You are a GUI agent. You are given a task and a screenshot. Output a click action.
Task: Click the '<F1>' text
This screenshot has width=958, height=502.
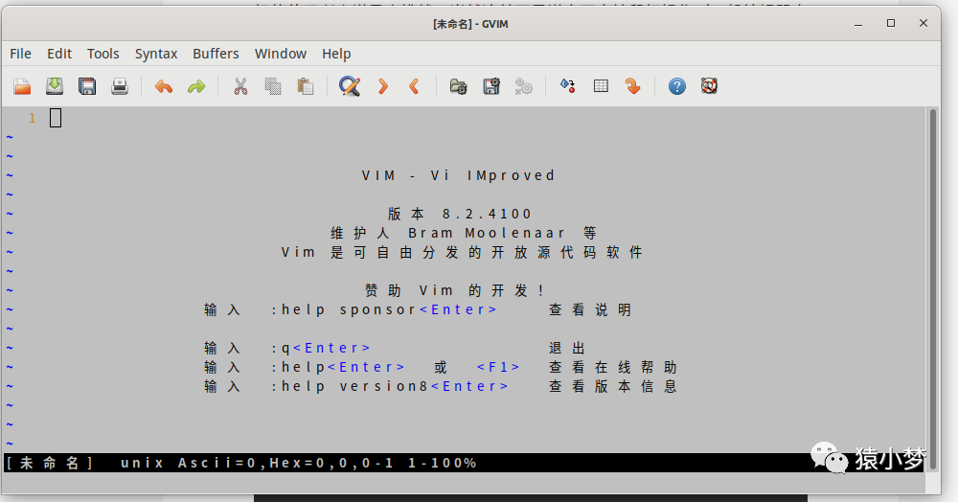click(498, 367)
